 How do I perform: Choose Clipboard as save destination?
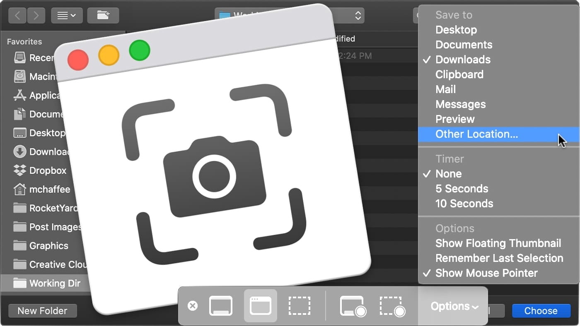(x=459, y=74)
